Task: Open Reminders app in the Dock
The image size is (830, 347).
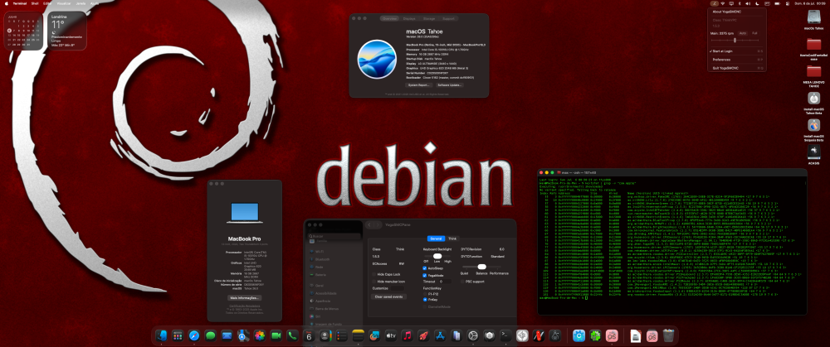Action: tap(341, 335)
